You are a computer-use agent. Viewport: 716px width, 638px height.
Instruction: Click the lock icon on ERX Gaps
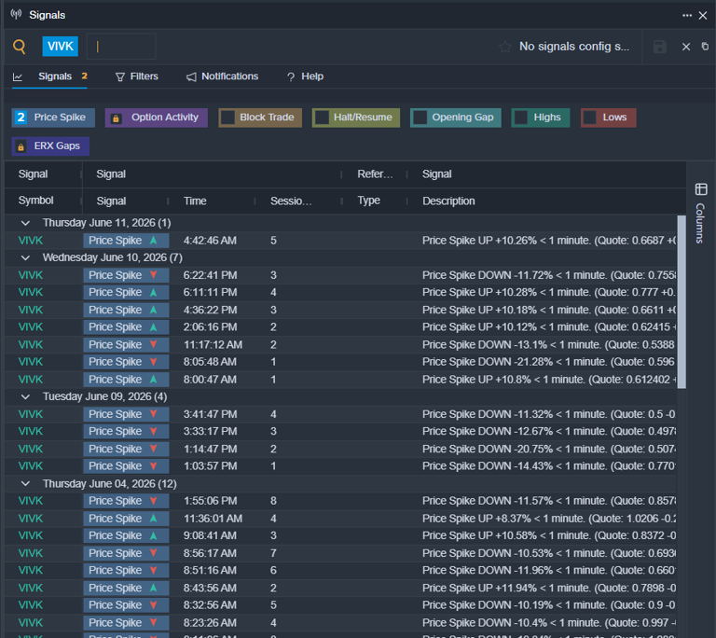[x=21, y=146]
